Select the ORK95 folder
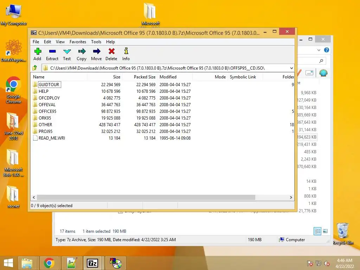Screen dimensions: 360x270 45,118
